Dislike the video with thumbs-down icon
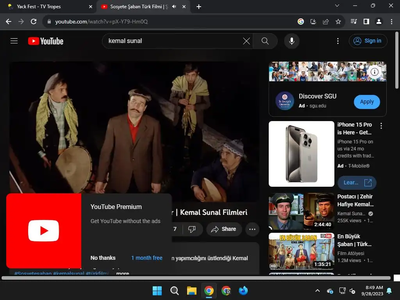Screen dimensions: 400x300 coord(192,229)
